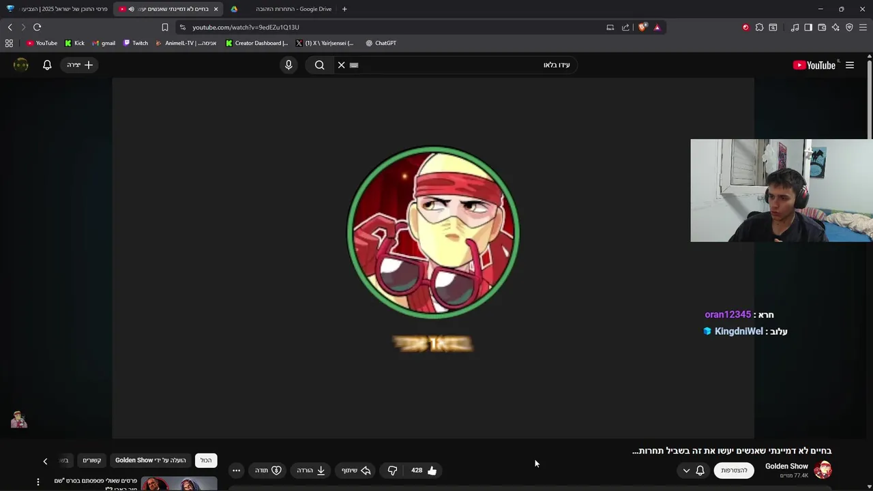Open YouTube notifications bell in header
This screenshot has width=873, height=491.
(x=47, y=65)
